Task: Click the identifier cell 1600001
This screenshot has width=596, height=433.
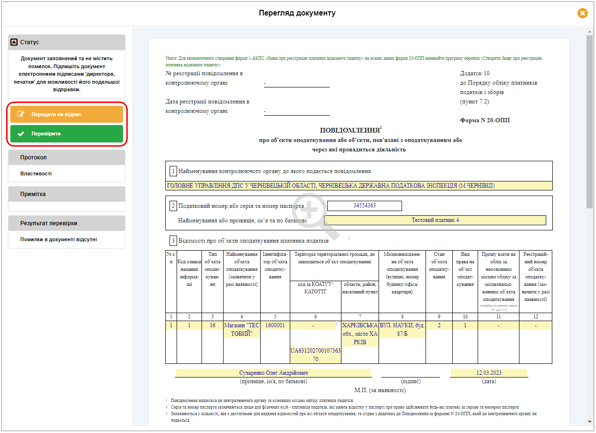Action: pos(275,325)
